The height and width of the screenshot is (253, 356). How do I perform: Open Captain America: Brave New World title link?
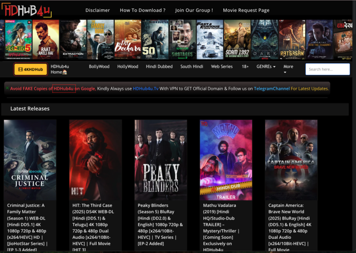[290, 228]
